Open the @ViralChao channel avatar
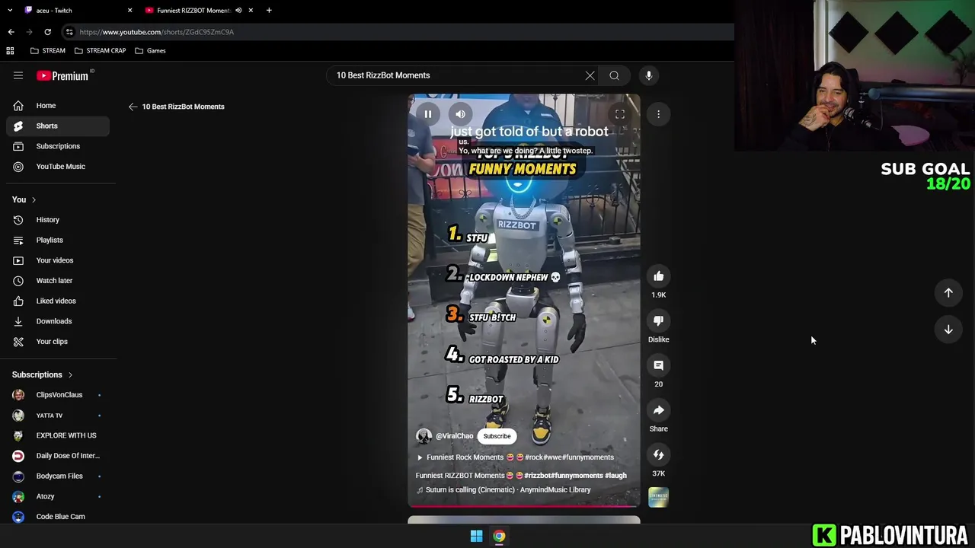 [424, 436]
